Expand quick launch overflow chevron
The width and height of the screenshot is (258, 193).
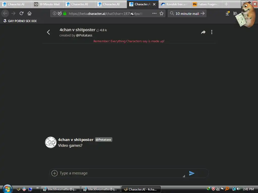[38, 188]
